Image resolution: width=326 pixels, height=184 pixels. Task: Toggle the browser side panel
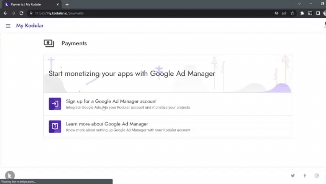tap(318, 13)
